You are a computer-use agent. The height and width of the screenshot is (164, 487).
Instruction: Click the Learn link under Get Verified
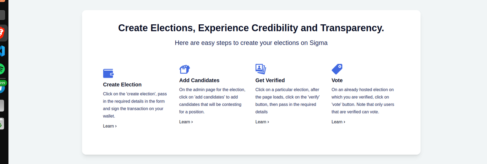click(x=262, y=122)
